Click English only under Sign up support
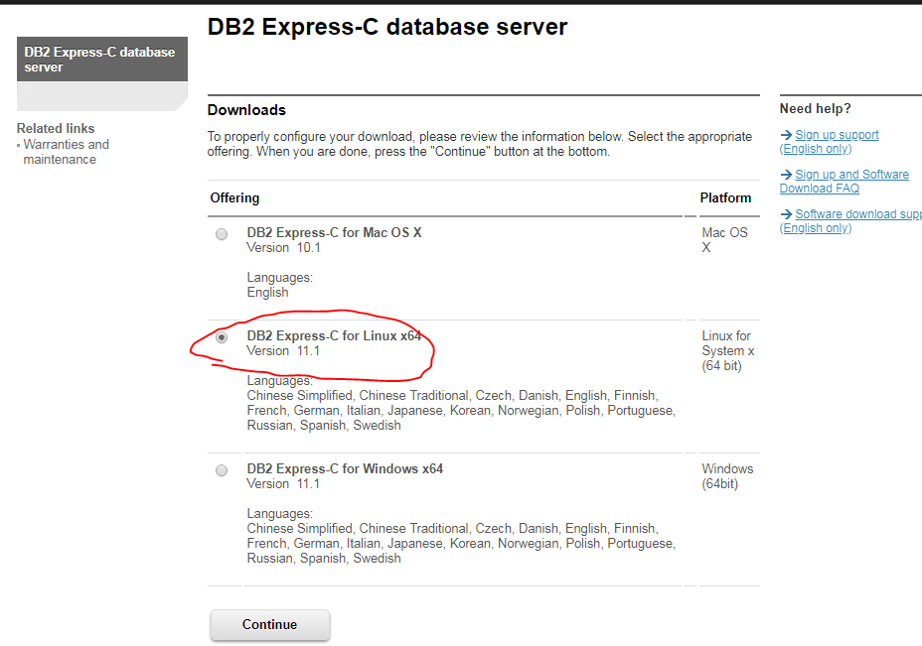The image size is (922, 646). pyautogui.click(x=815, y=148)
